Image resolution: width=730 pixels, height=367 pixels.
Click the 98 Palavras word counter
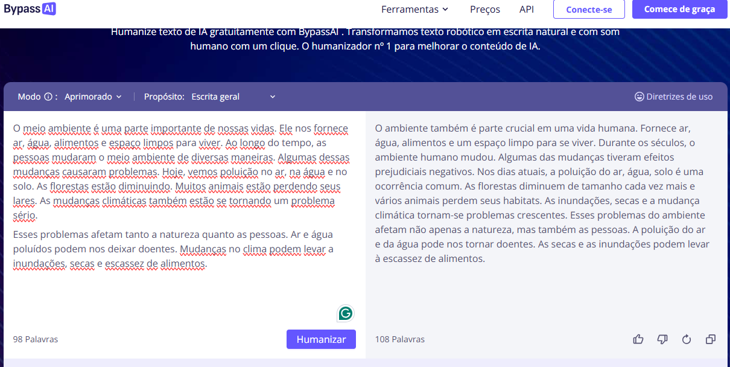tap(36, 339)
